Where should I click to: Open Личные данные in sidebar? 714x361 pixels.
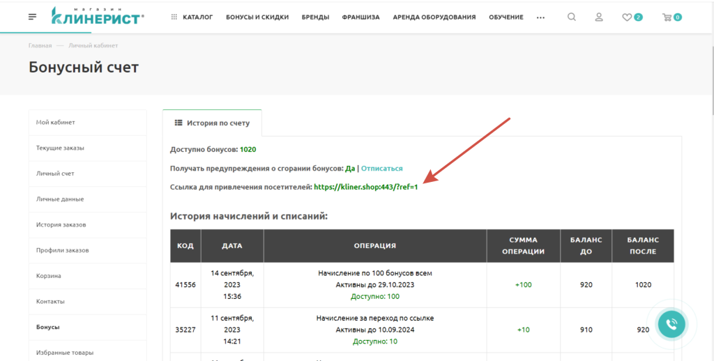point(87,199)
